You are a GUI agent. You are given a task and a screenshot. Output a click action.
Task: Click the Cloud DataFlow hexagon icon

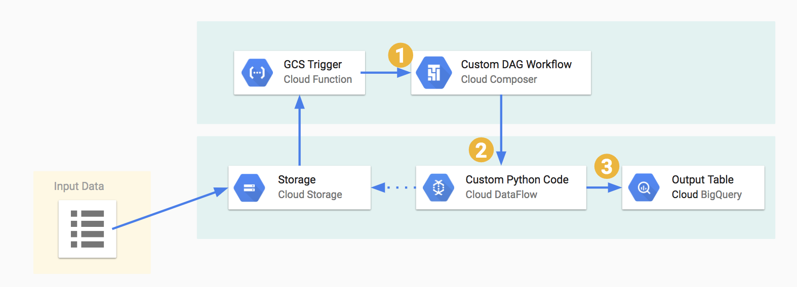[x=439, y=188]
